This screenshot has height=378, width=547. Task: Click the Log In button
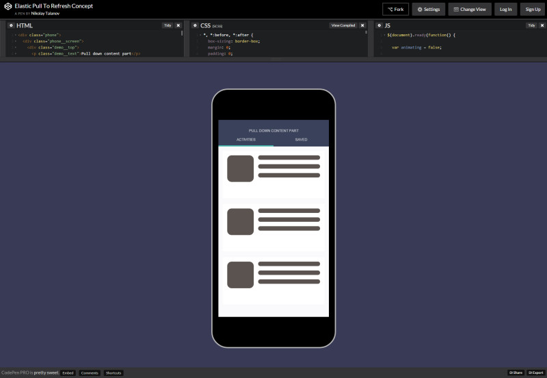[505, 10]
